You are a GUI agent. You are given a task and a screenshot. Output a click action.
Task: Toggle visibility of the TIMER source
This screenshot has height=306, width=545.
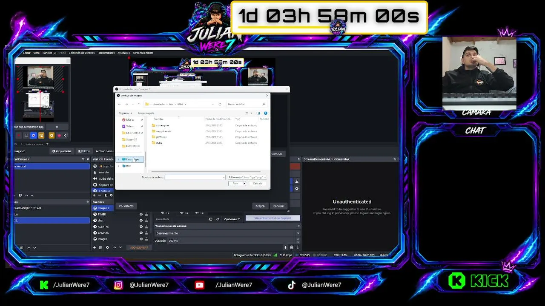click(x=141, y=214)
